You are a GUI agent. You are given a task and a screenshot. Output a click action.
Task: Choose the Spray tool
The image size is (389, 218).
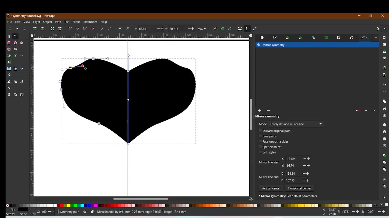click(15, 82)
